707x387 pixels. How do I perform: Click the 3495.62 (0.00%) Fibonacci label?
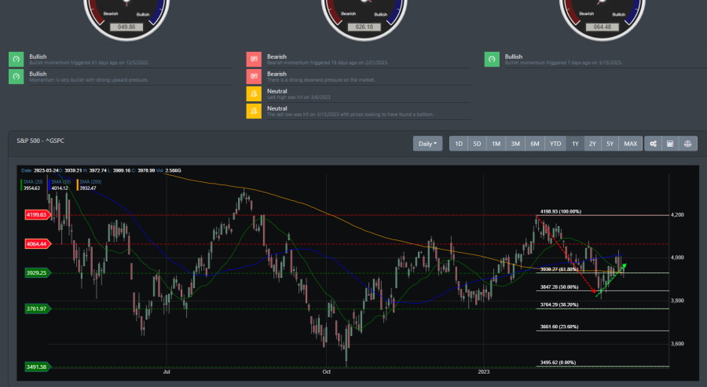tap(559, 363)
